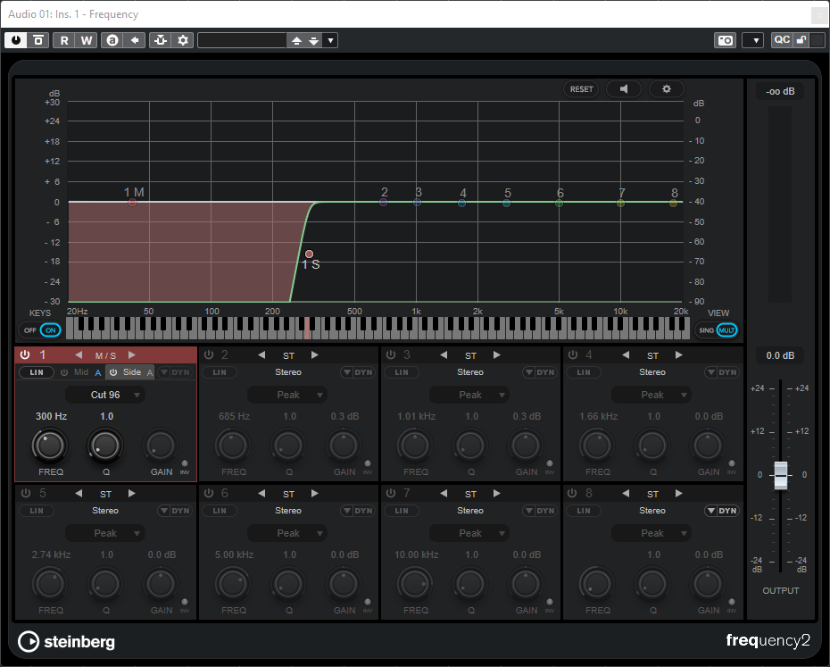Open display settings gear above graph
Image resolution: width=830 pixels, height=667 pixels.
(667, 89)
